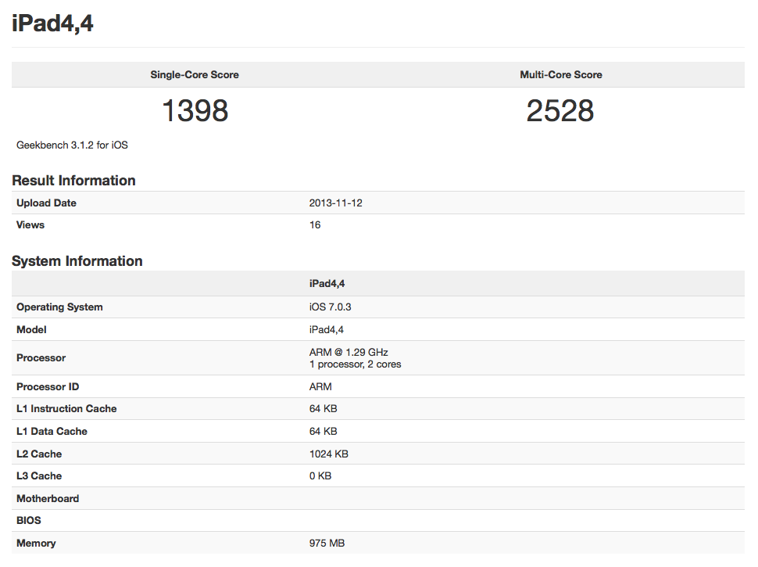
Task: Click the L1 Instruction Cache row label
Action: click(66, 409)
